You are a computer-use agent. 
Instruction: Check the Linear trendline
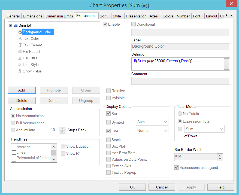pyautogui.click(x=14, y=153)
